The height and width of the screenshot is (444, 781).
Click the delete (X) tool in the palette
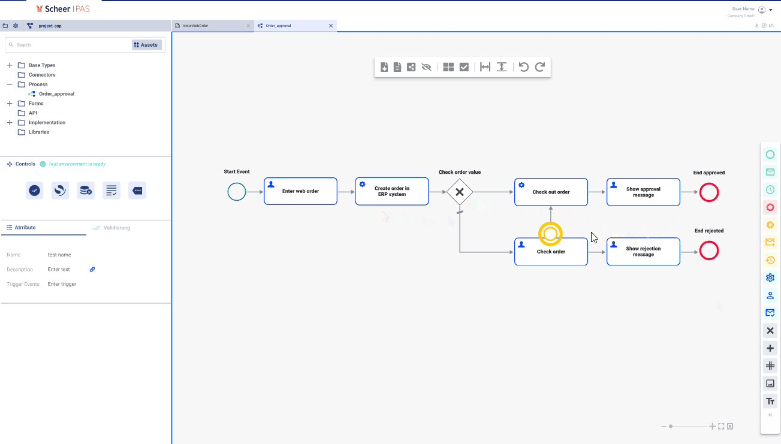(770, 330)
